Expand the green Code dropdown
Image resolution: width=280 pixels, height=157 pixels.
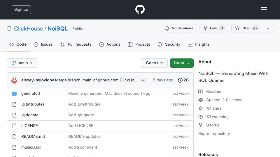click(182, 63)
